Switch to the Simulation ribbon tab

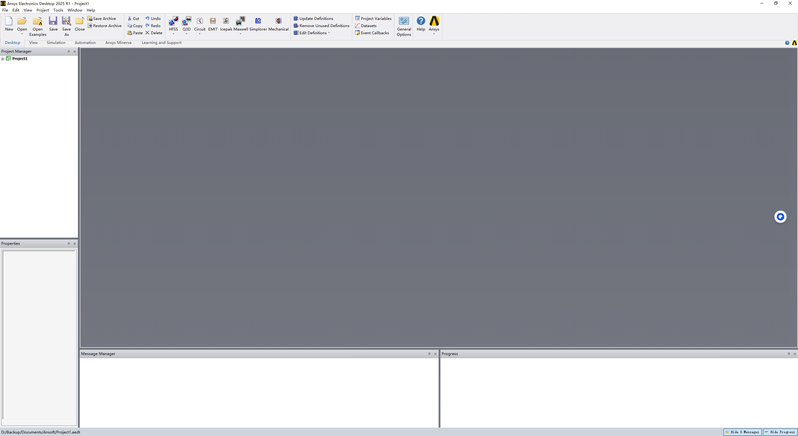56,43
